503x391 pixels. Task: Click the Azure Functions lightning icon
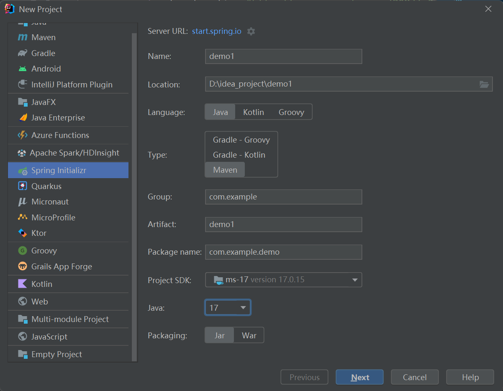click(x=23, y=135)
